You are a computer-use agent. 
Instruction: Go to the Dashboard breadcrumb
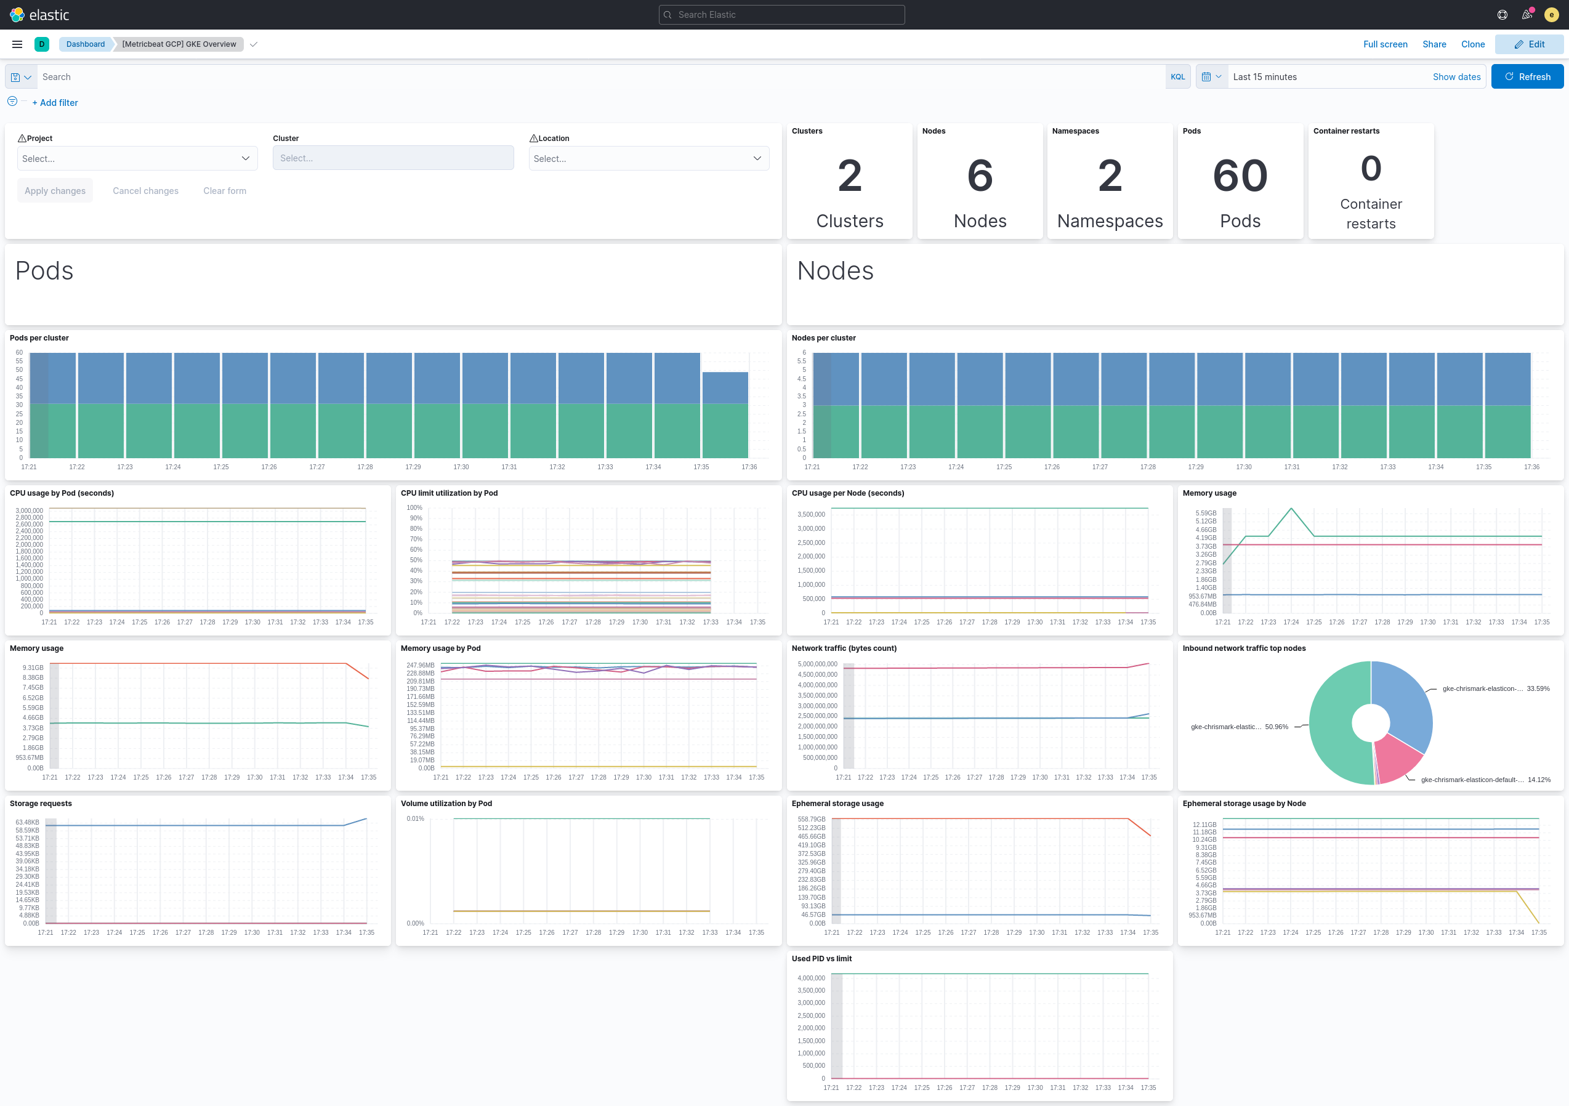tap(85, 44)
